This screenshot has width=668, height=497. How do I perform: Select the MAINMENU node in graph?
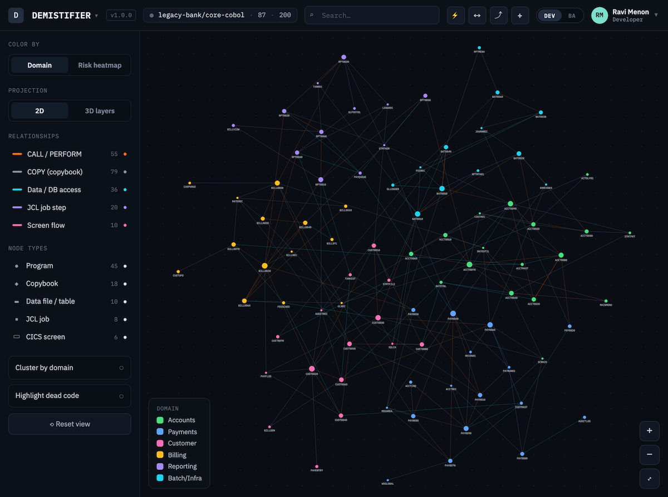pos(606,301)
